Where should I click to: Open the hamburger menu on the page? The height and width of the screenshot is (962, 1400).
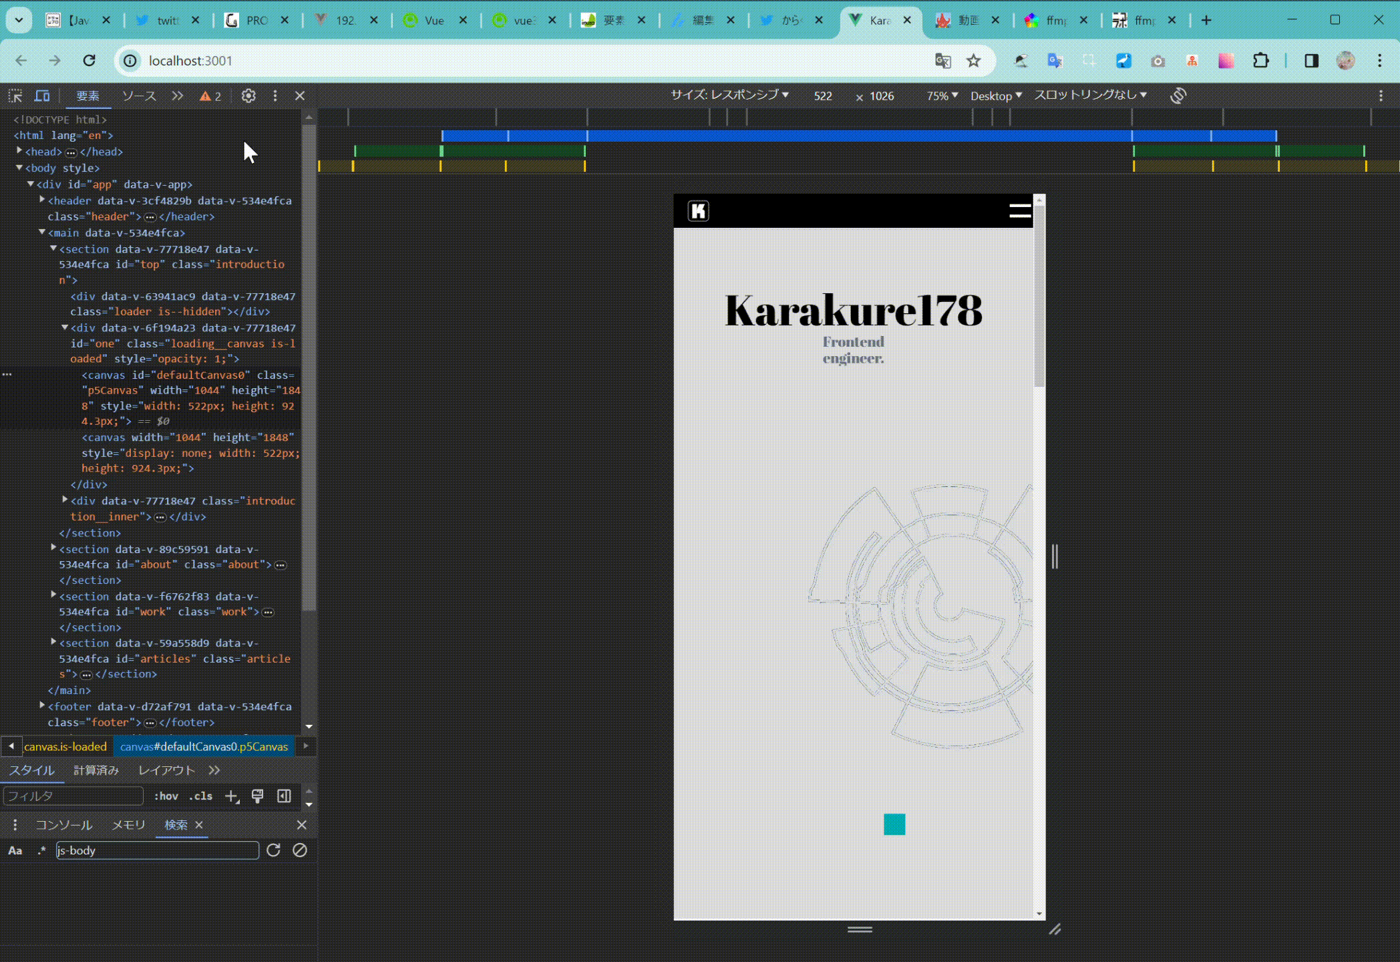tap(1020, 211)
